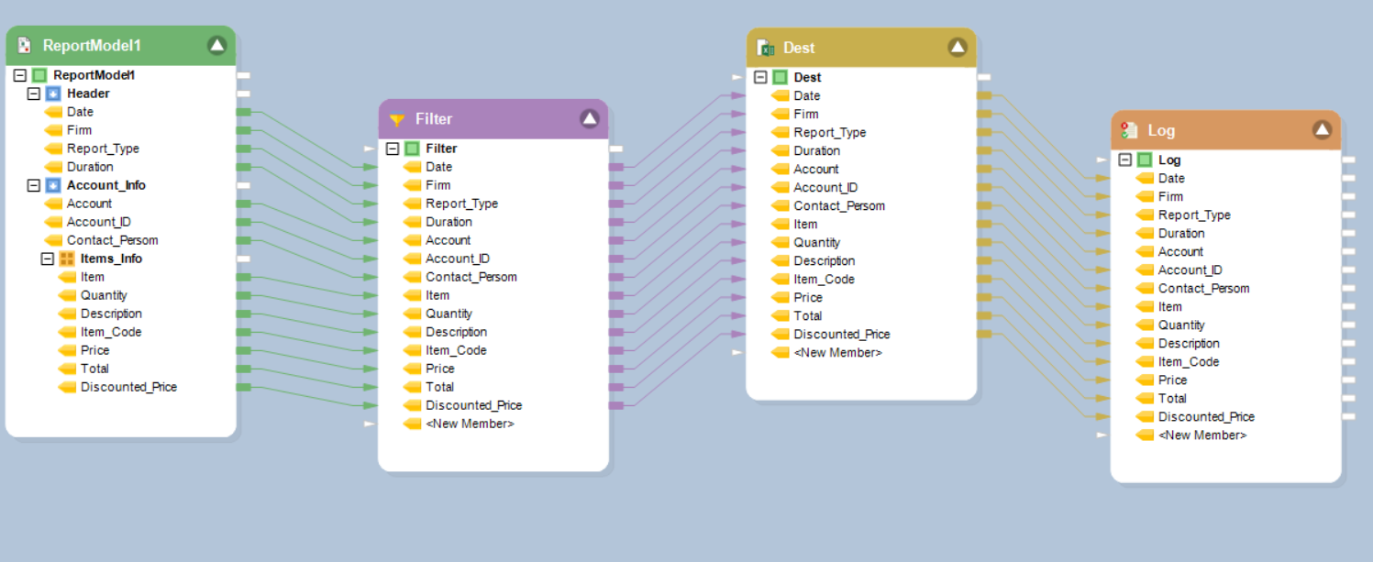Screen dimensions: 1373x562
Task: Click the output port of Filter Date
Action: [x=615, y=167]
